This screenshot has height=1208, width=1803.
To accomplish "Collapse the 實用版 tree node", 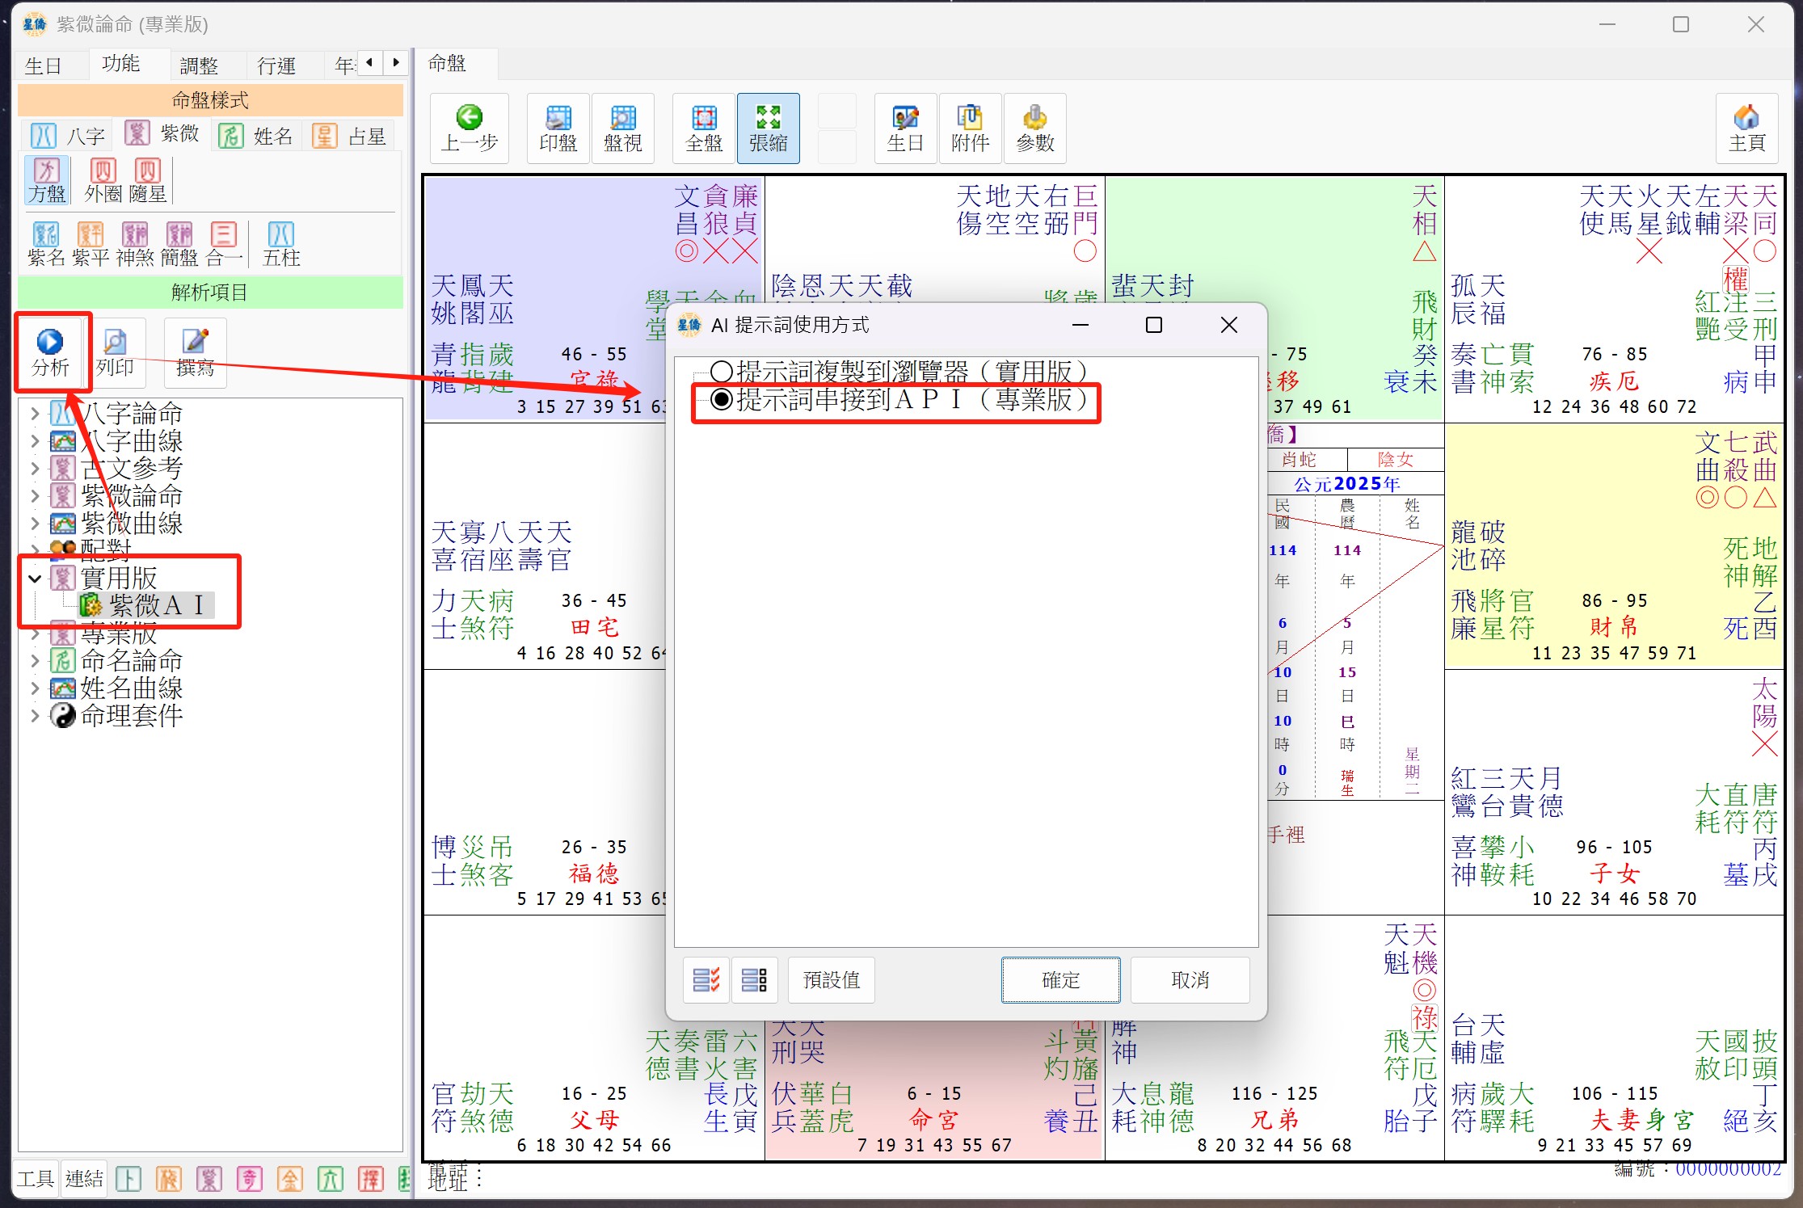I will pyautogui.click(x=35, y=579).
